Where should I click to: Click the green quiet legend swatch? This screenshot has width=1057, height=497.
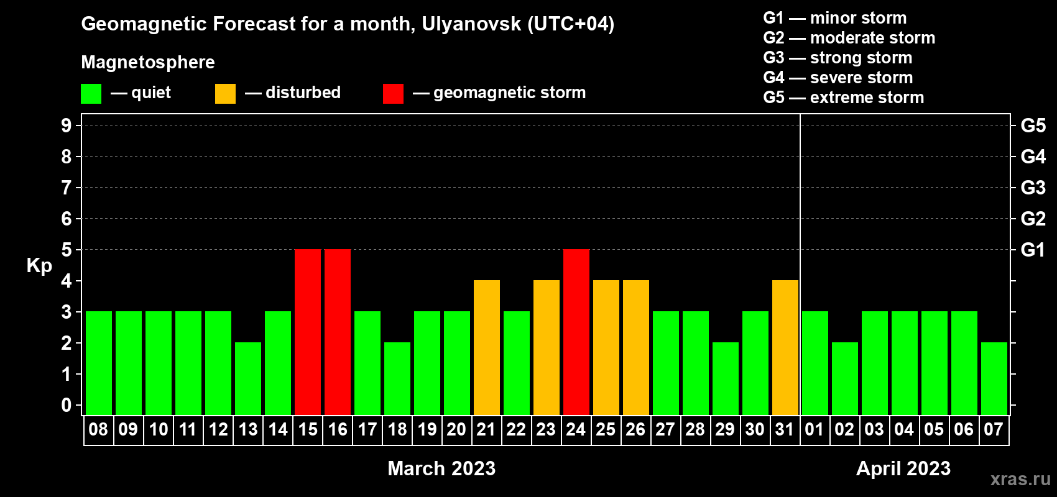[x=91, y=94]
